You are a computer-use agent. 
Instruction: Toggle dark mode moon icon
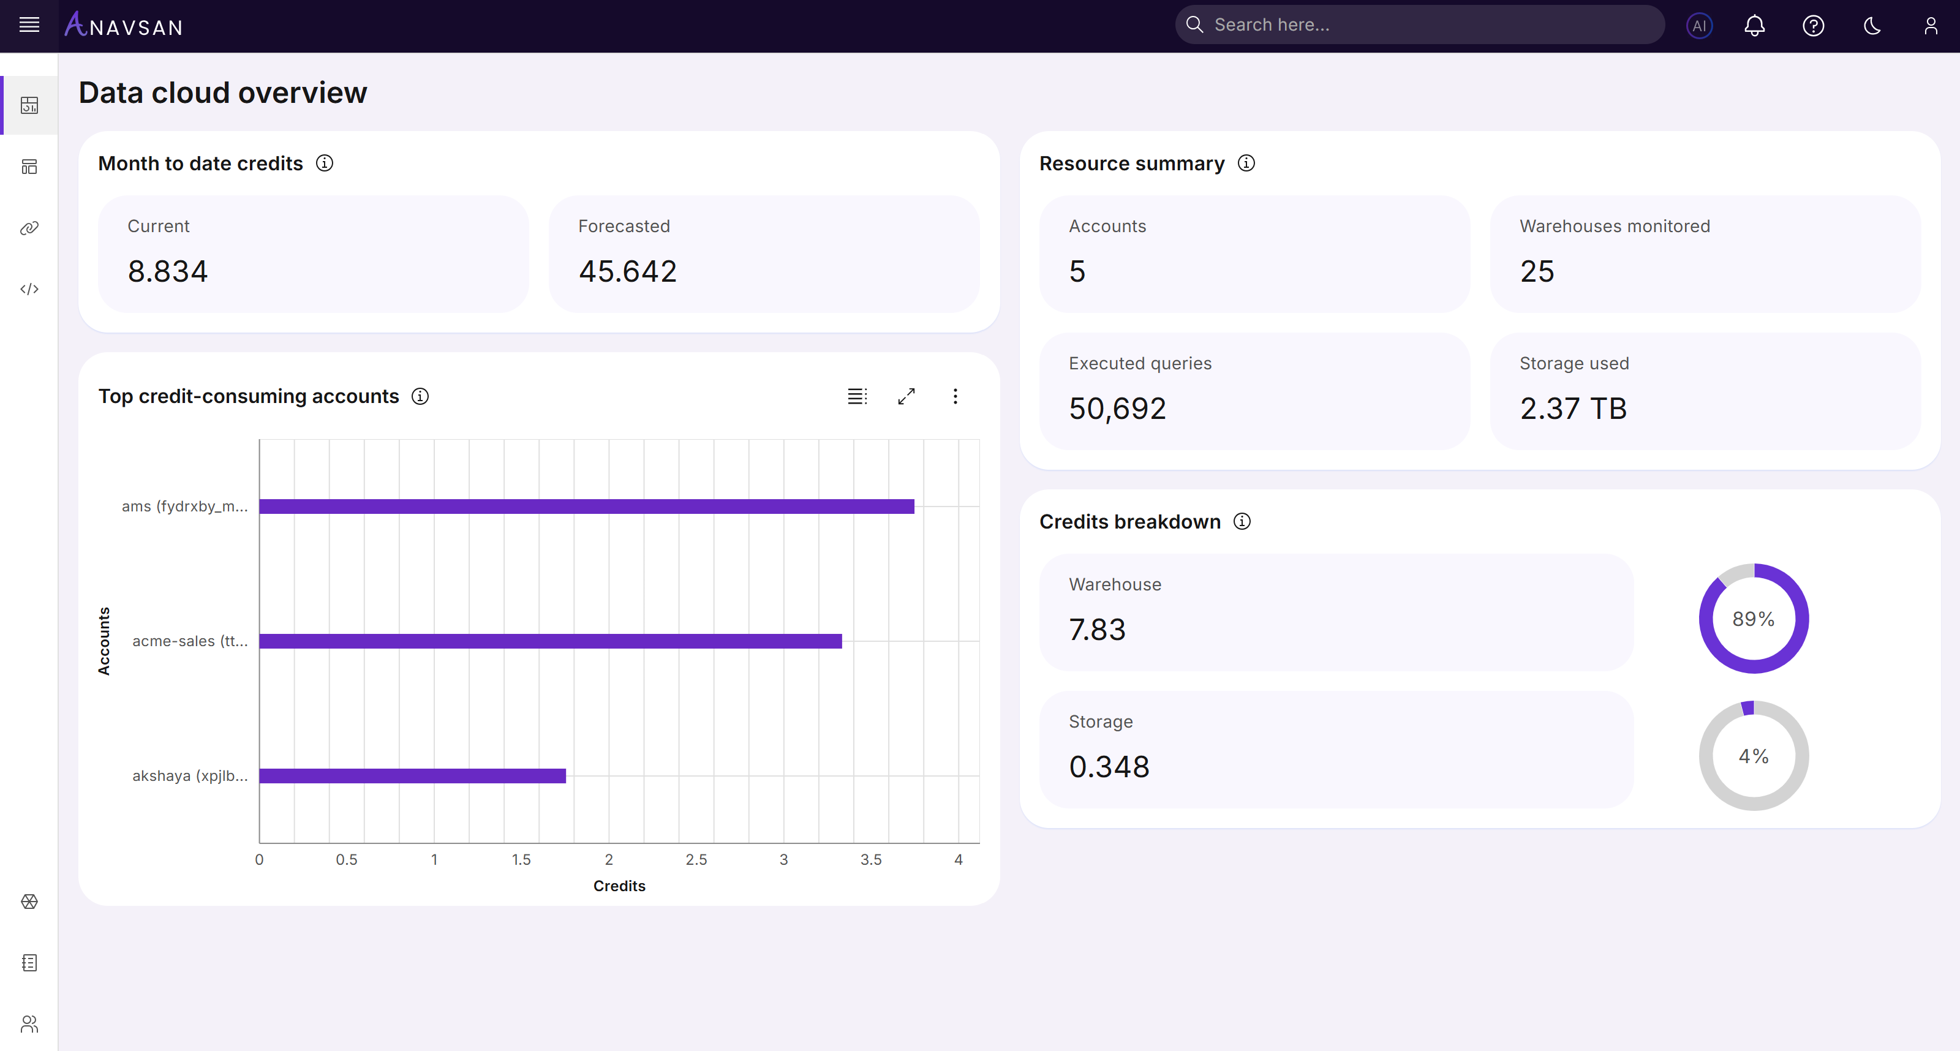1872,25
